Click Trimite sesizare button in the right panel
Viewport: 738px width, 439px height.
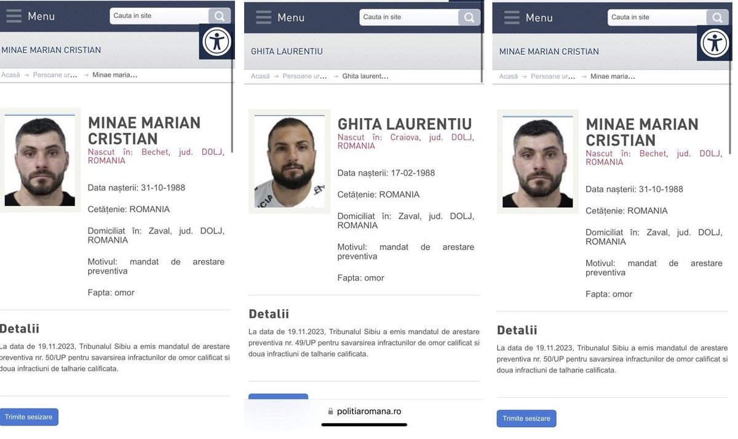point(526,419)
